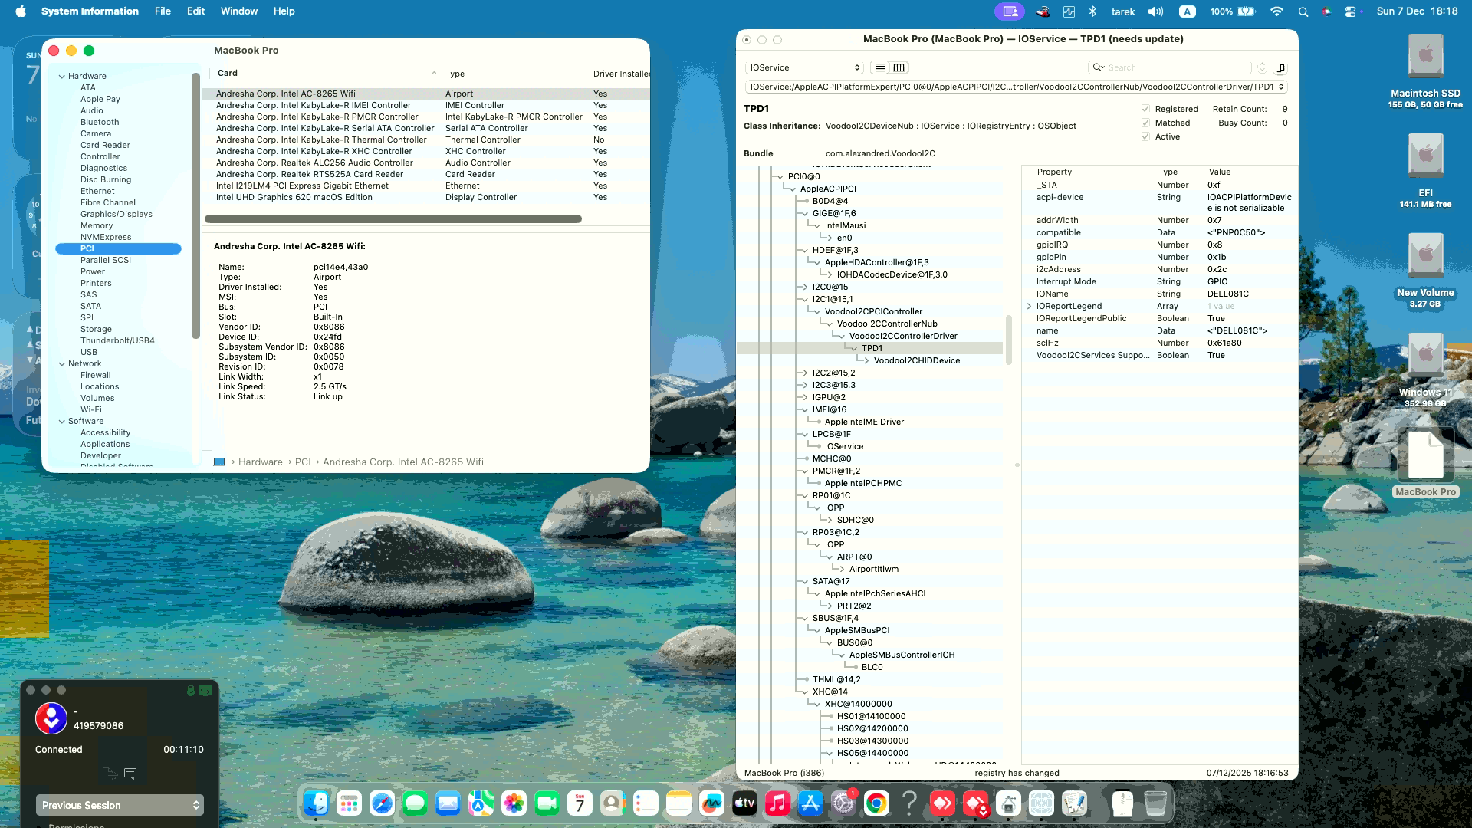The height and width of the screenshot is (828, 1472).
Task: Toggle the Matched checkbox for TPD1
Action: (1146, 123)
